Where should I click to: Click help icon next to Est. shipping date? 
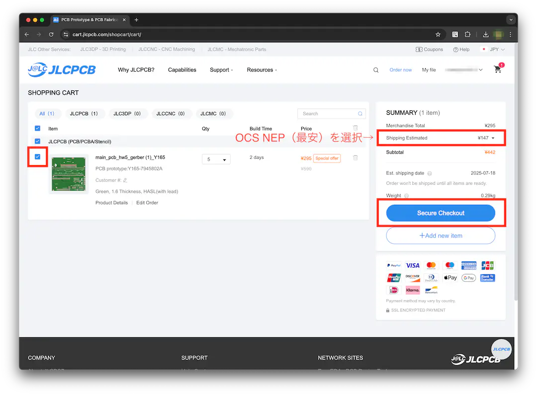pyautogui.click(x=429, y=173)
